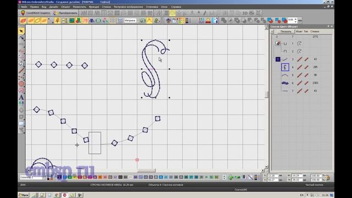Image resolution: width=352 pixels, height=198 pixels.
Task: Pick the red circle shape tool
Action: click(21, 84)
